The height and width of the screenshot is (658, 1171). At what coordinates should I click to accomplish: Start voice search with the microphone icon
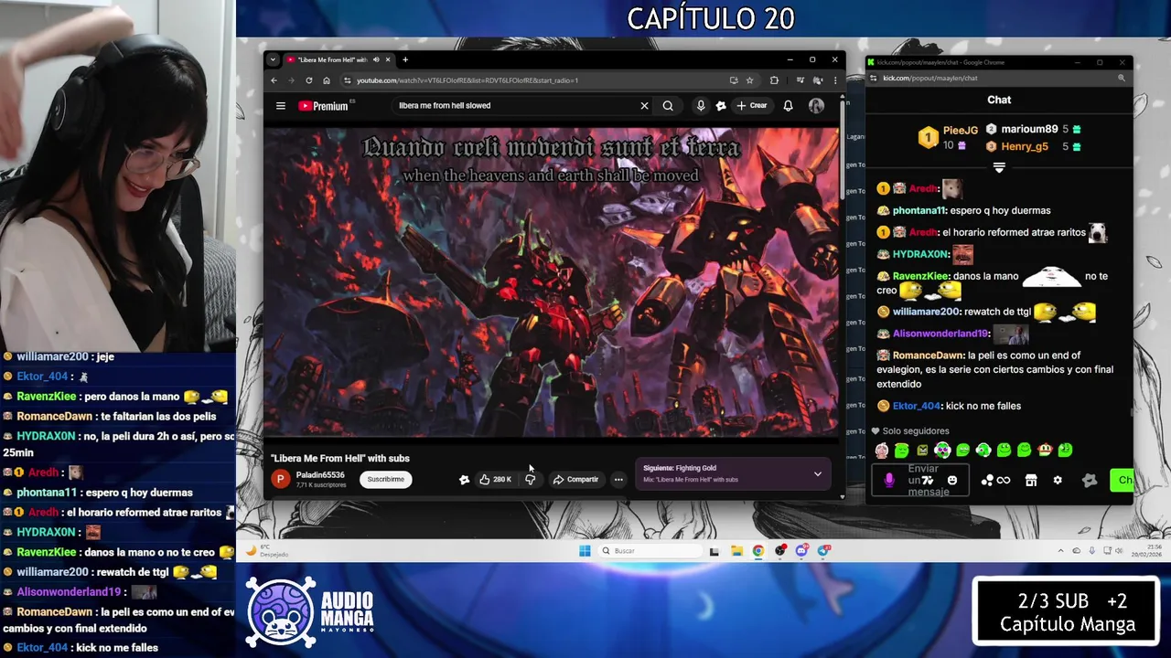701,106
